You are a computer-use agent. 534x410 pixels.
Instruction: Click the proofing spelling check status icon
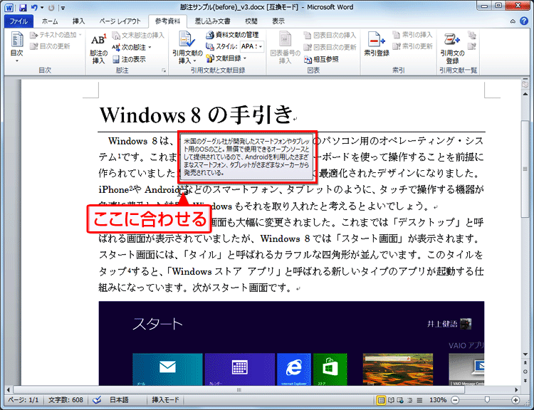pos(97,400)
